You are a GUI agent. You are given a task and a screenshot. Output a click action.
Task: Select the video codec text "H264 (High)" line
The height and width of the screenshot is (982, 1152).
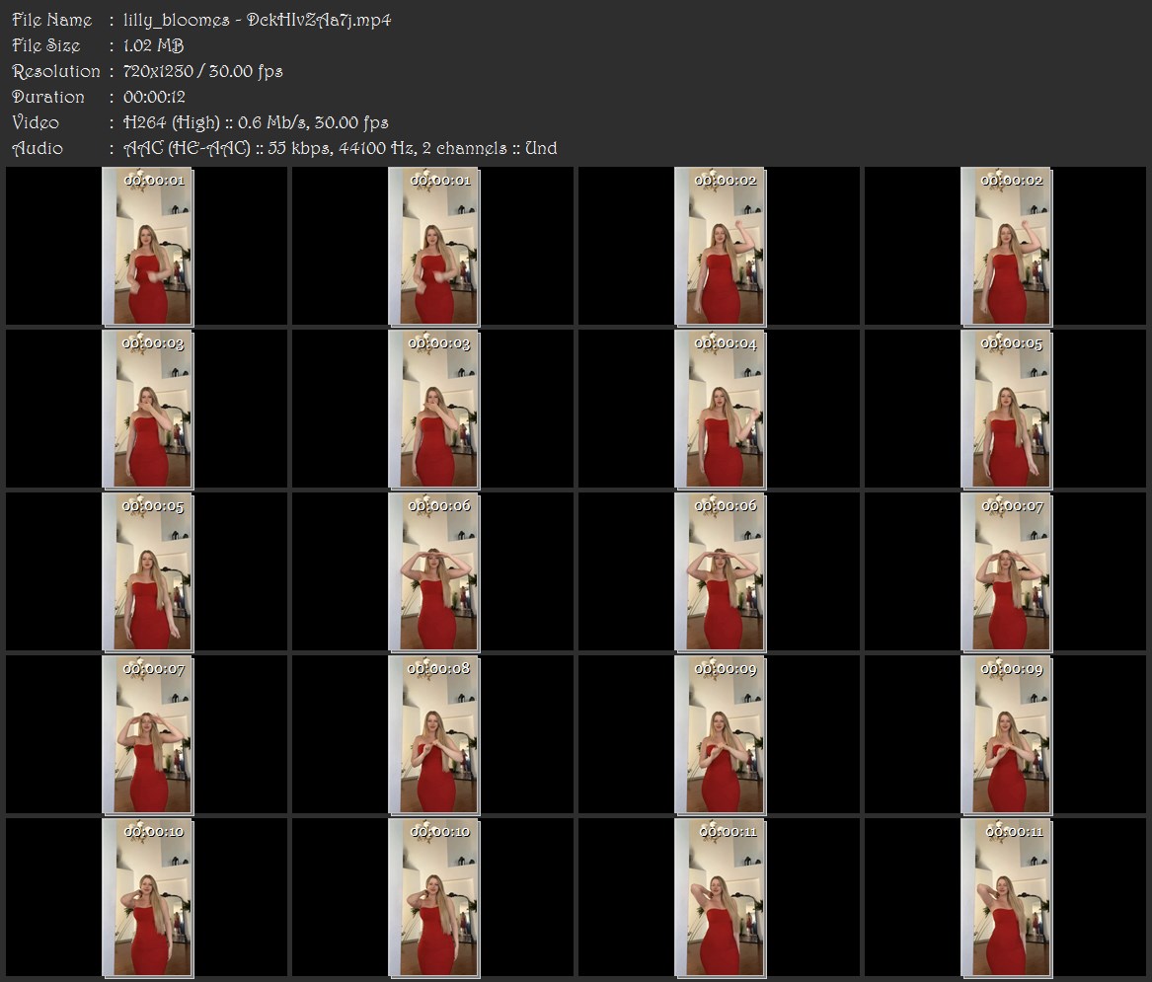tap(256, 122)
